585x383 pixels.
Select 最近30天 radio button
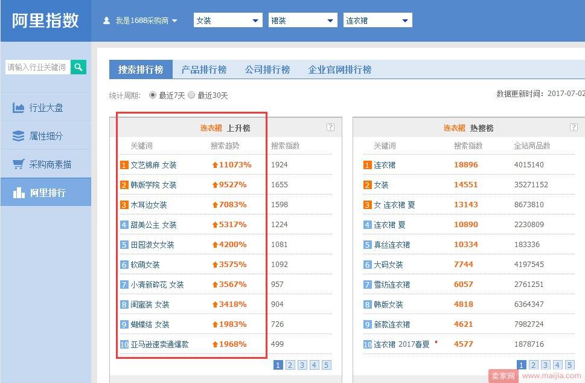tap(191, 95)
